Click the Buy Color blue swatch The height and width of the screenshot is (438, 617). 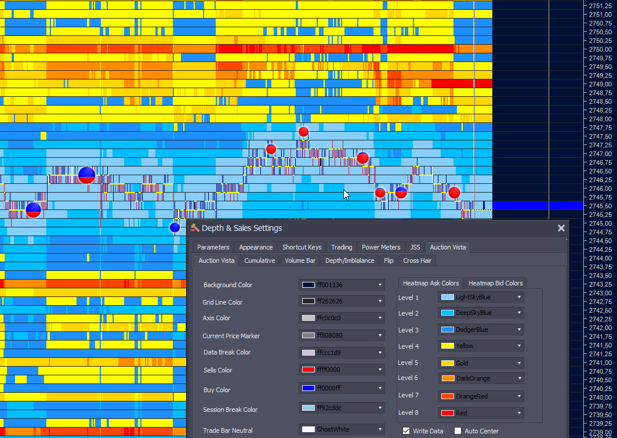pos(308,388)
